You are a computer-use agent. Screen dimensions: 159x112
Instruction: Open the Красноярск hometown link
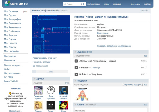click(x=103, y=33)
